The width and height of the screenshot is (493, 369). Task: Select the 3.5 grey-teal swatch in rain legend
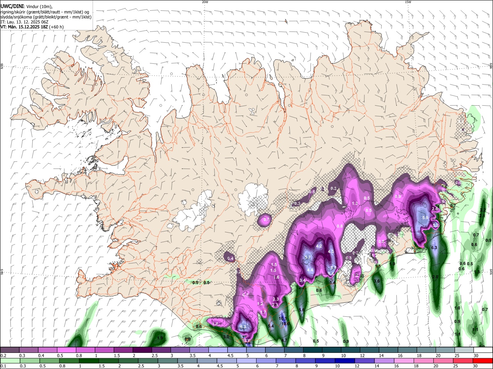(x=187, y=361)
